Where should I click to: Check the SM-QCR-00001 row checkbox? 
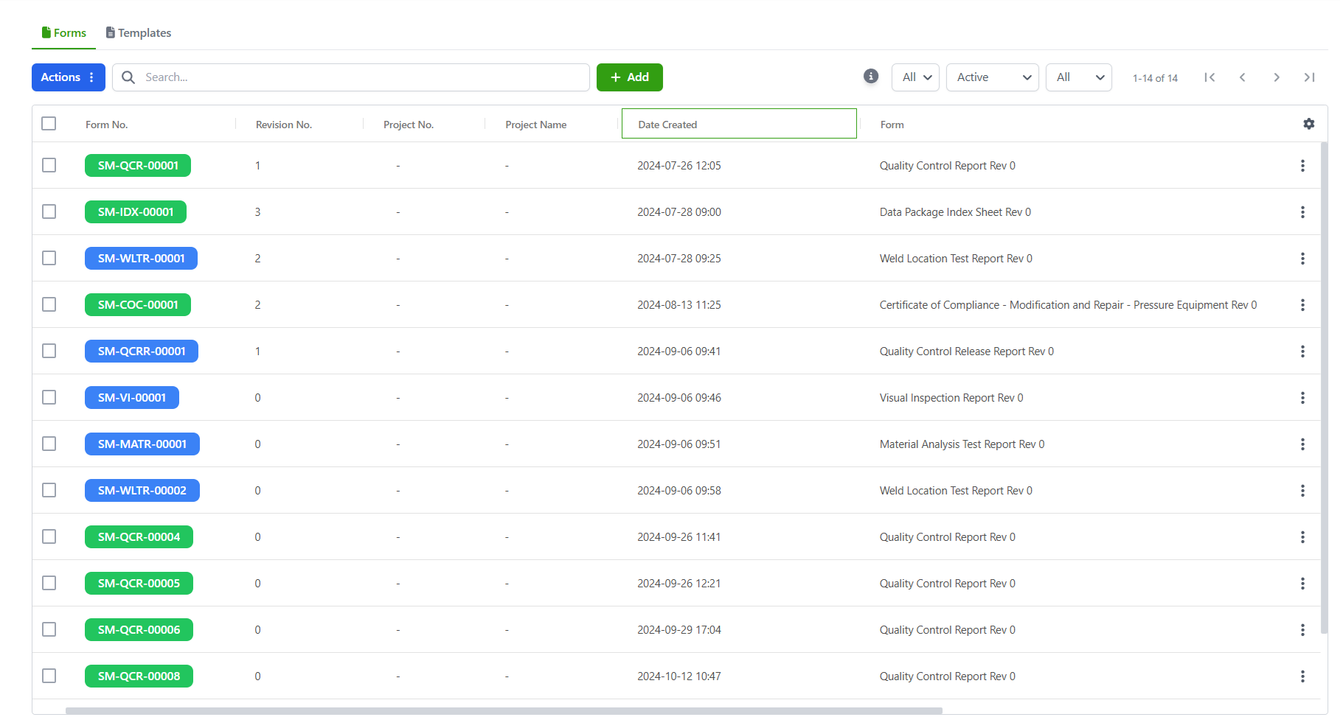(x=49, y=165)
